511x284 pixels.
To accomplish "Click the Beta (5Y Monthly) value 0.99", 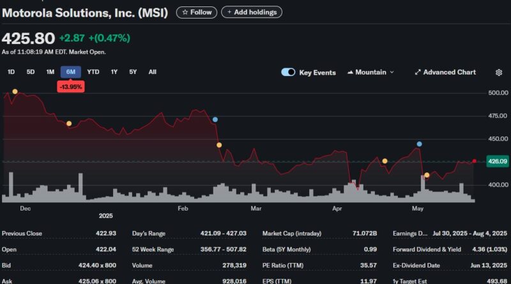I will click(x=370, y=249).
